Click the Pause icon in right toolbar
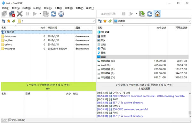This screenshot has height=123, width=192. [124, 14]
